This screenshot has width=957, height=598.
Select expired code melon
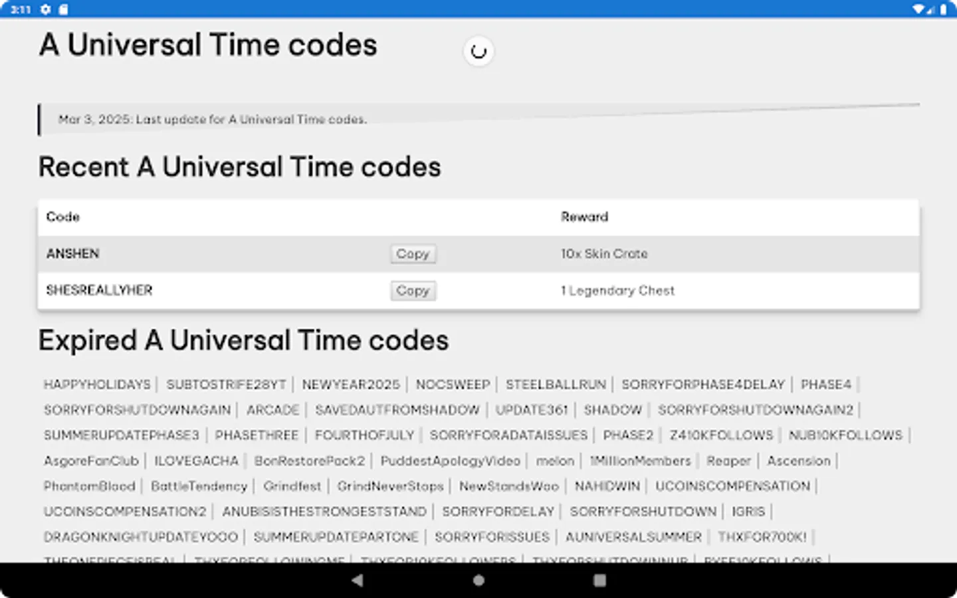click(x=555, y=460)
